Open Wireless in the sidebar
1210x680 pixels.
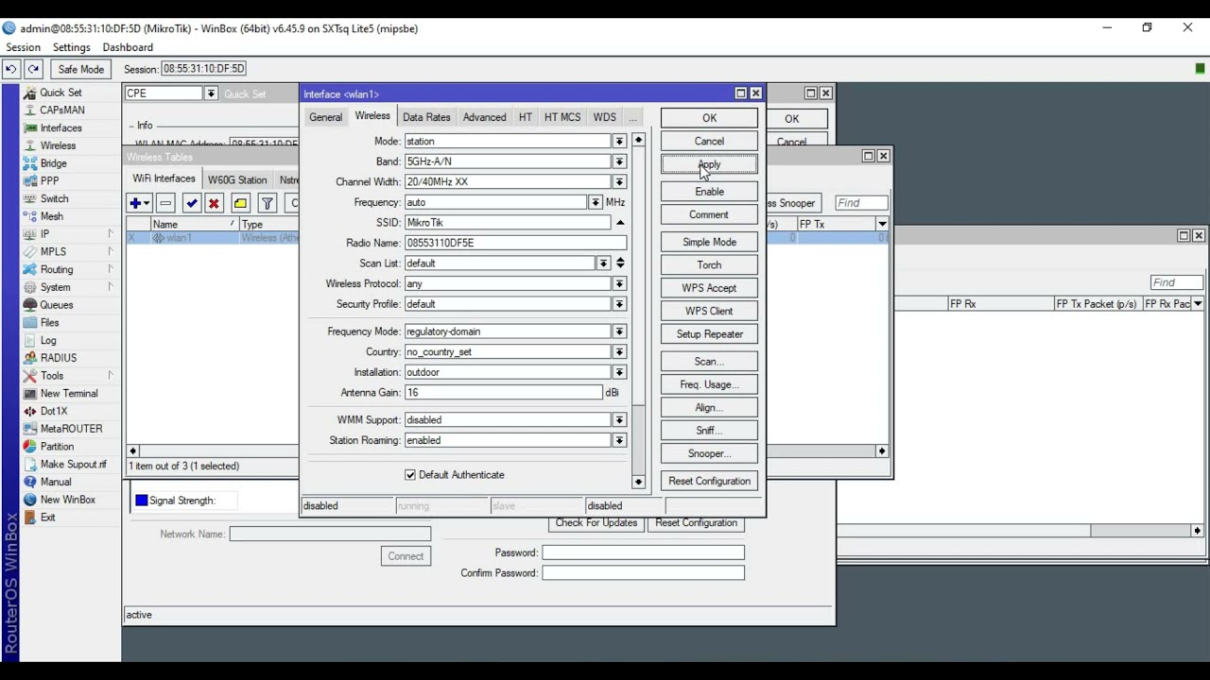point(58,145)
